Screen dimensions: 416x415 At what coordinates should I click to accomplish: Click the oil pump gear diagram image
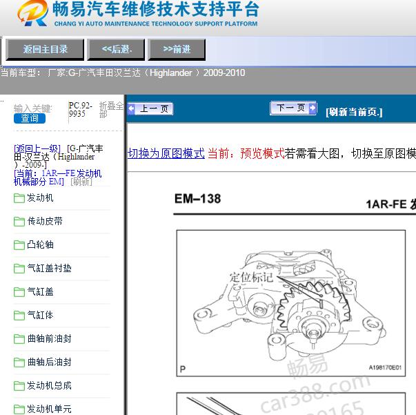(291, 303)
